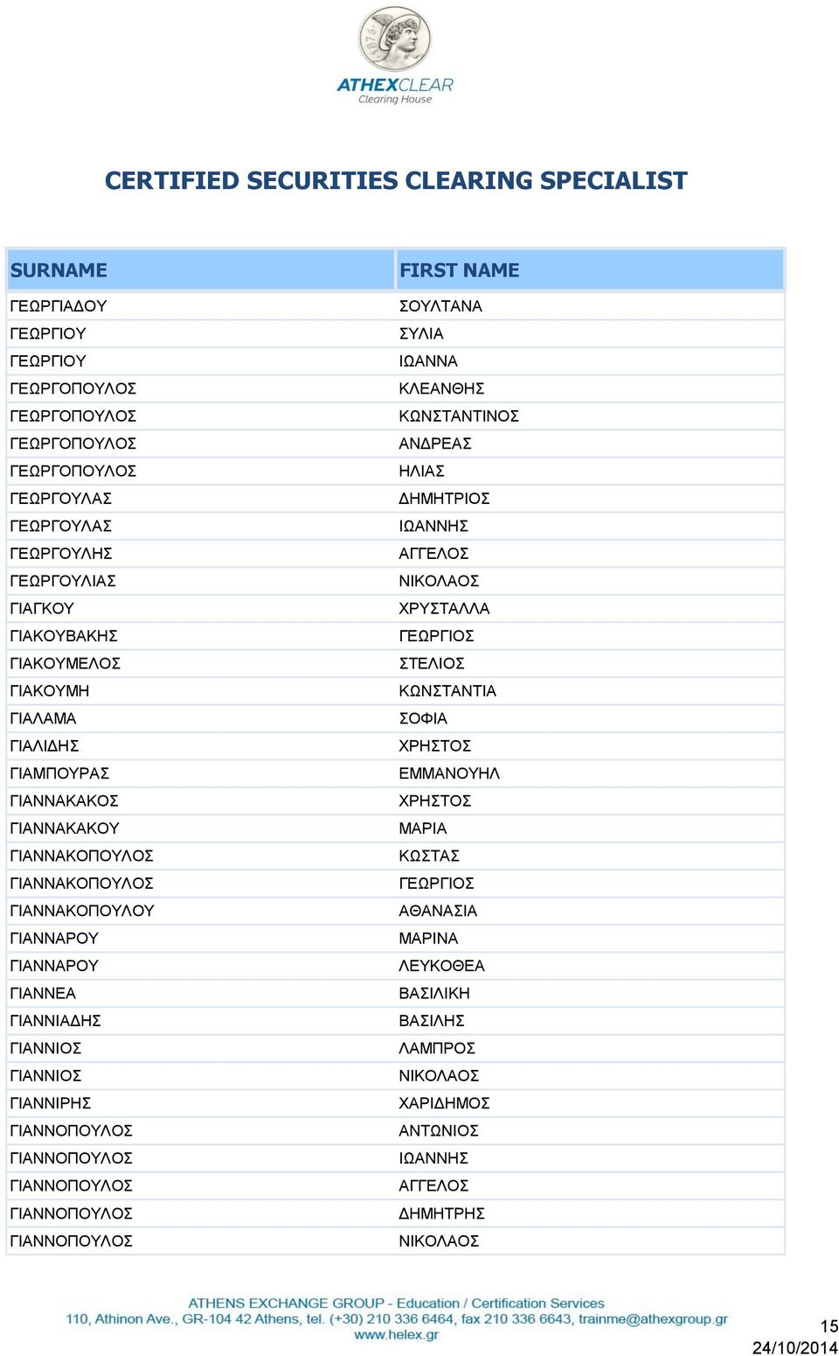
Task: Select first name ΗΛΙΑΣ
Action: click(x=422, y=471)
